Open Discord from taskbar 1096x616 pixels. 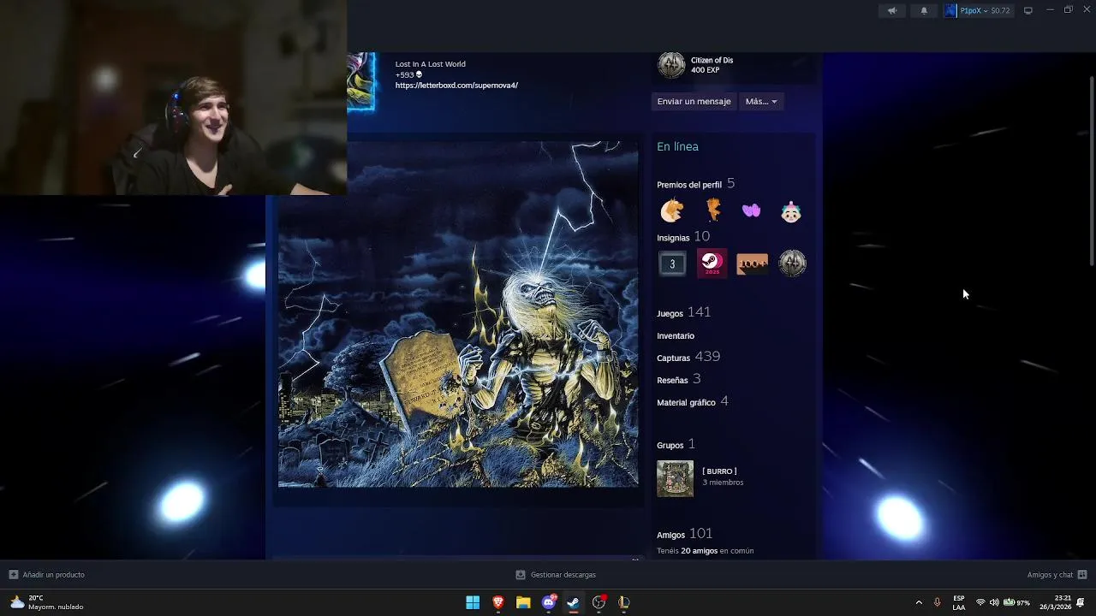pyautogui.click(x=549, y=602)
